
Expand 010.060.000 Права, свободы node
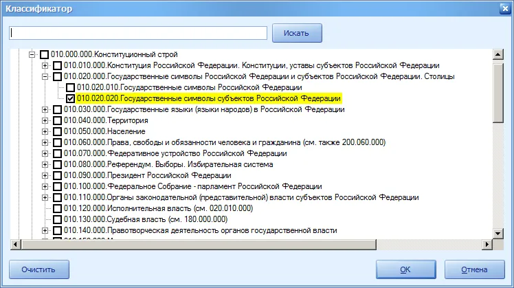tap(45, 142)
